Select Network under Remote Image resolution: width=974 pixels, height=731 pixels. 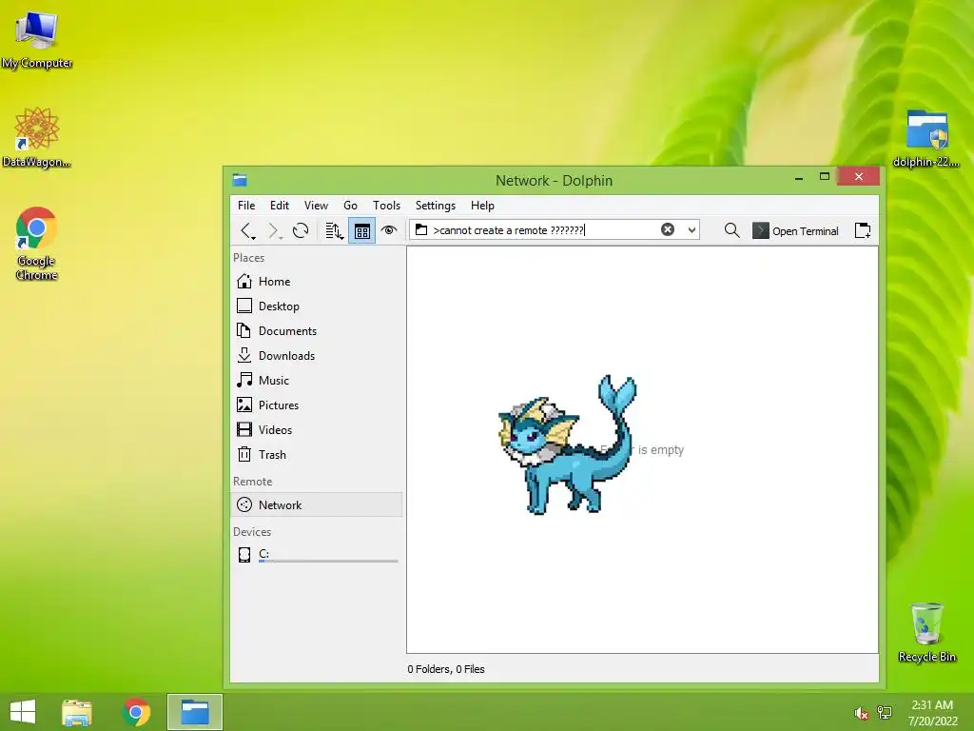click(317, 505)
